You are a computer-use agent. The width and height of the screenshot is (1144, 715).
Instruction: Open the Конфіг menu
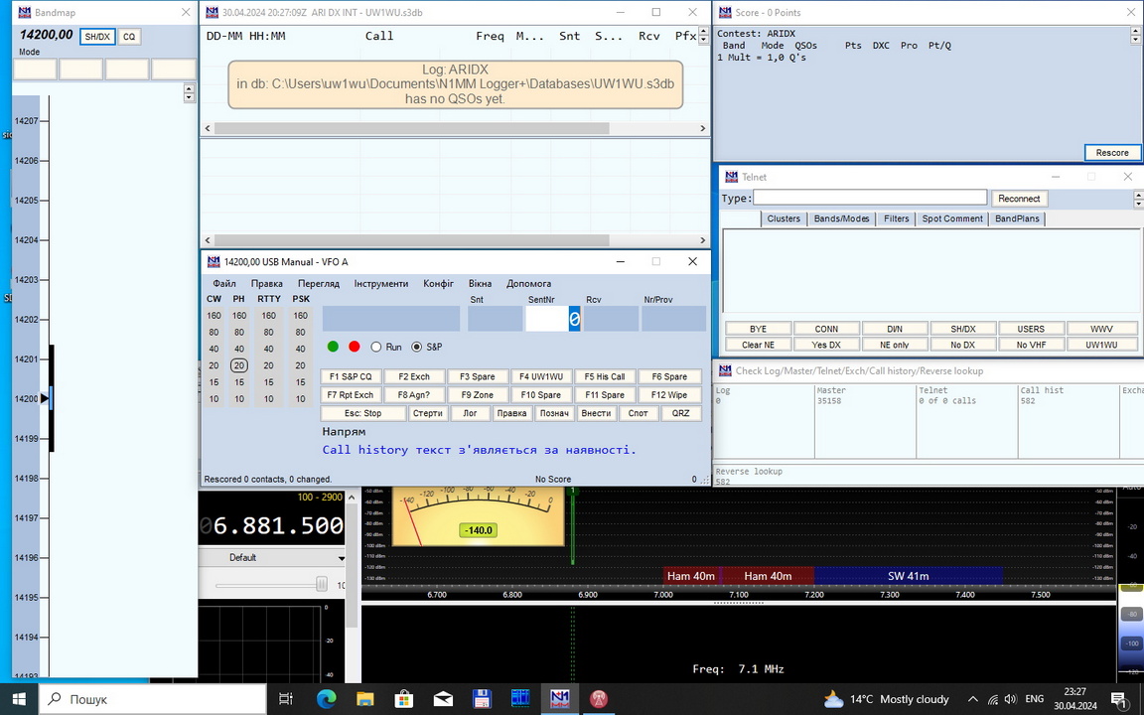coord(438,283)
